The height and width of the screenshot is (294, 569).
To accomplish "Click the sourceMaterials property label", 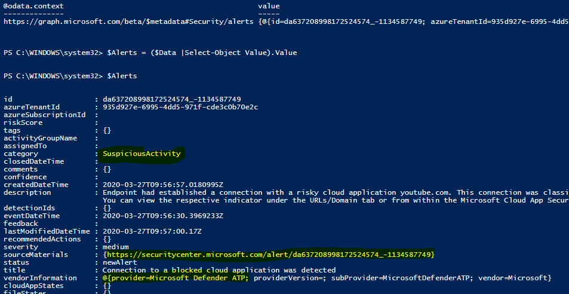I will 36,255.
